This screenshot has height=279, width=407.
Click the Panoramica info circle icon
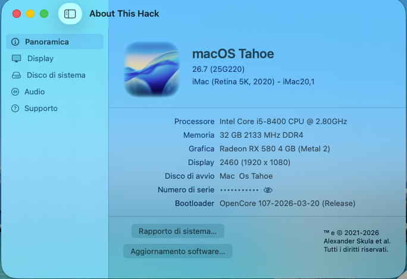pos(15,42)
